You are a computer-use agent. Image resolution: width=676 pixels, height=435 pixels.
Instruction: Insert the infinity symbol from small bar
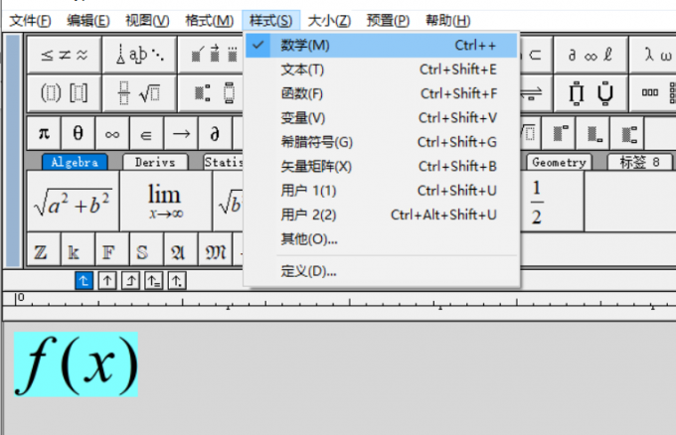(112, 134)
